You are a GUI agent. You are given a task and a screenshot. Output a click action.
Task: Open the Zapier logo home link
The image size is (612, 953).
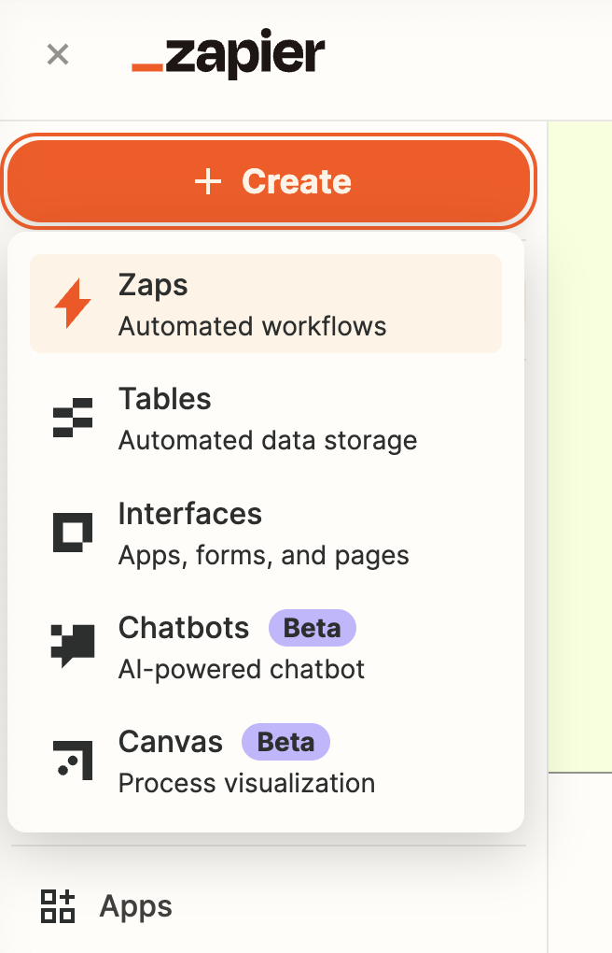click(229, 55)
